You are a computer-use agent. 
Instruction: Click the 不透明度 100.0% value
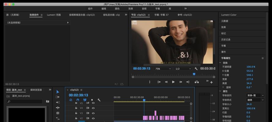point(251,67)
